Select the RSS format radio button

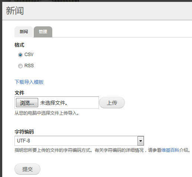[20, 66]
